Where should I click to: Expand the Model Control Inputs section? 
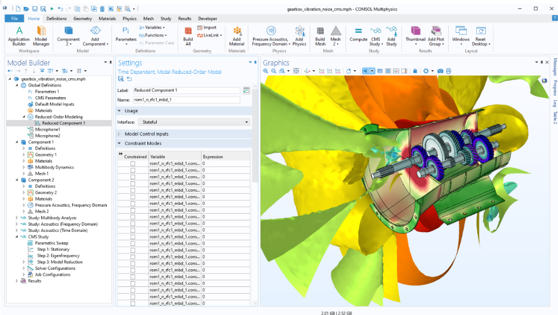(119, 134)
